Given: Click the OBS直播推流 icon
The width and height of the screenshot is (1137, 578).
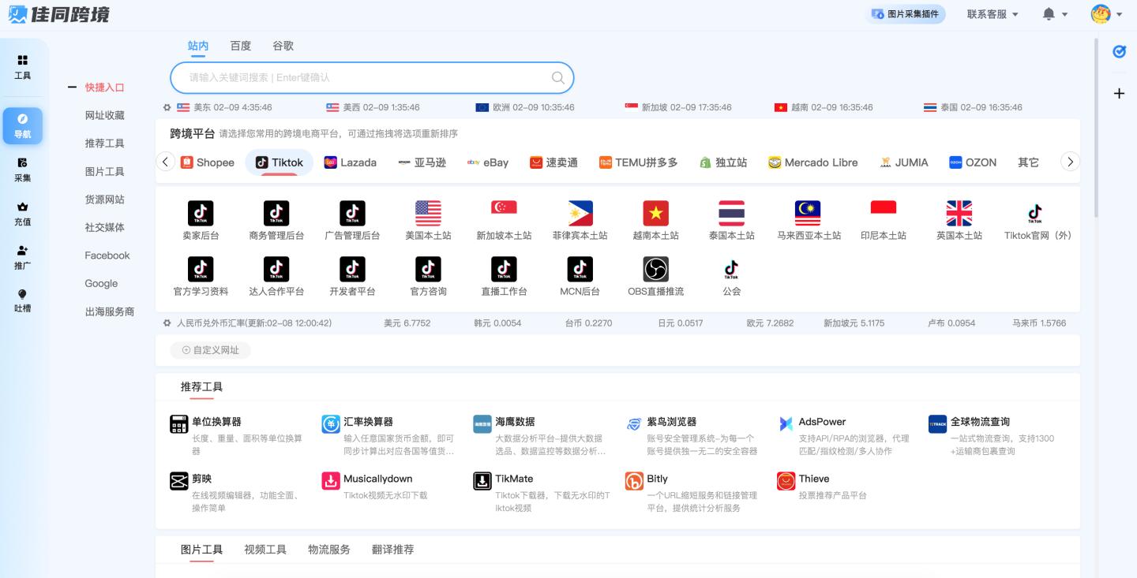Looking at the screenshot, I should [x=655, y=270].
